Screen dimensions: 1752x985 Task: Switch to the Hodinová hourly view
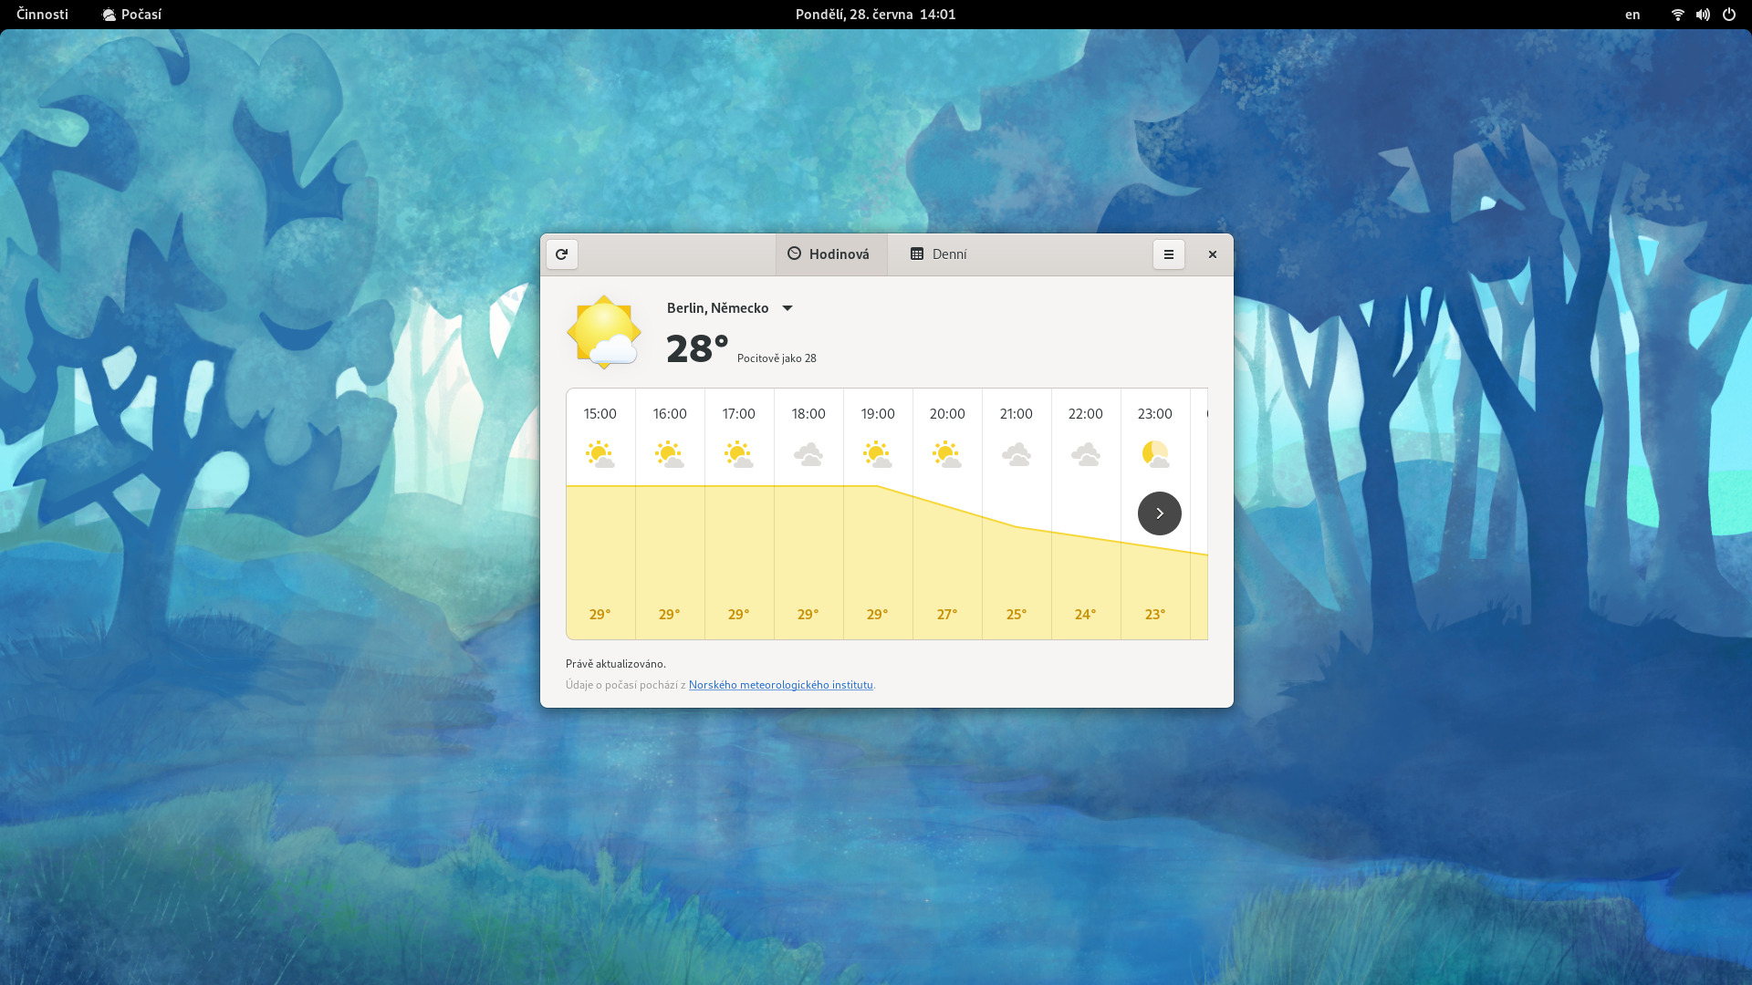tap(829, 254)
